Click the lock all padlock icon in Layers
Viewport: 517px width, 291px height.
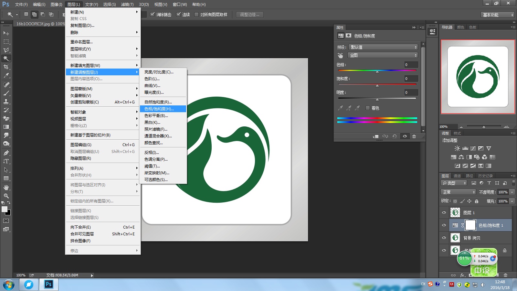click(477, 201)
